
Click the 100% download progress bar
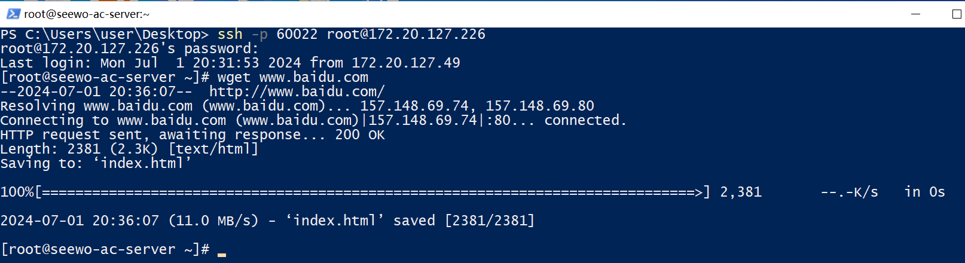tap(355, 192)
